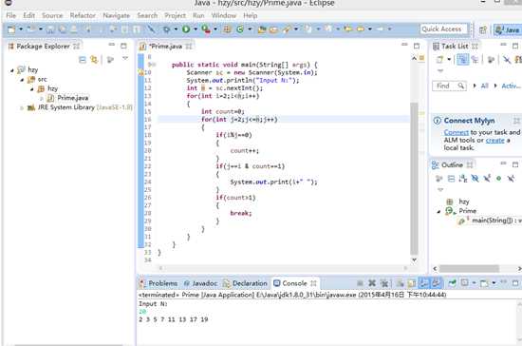Open the Debug dropdown arrow

(x=176, y=29)
